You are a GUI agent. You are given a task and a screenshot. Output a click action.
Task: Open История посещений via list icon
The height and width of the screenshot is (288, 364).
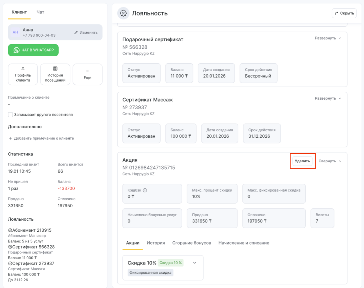[x=55, y=69]
